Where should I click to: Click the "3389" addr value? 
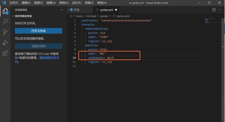103,37
